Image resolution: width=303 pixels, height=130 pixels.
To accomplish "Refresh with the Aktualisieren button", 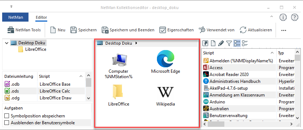I will pos(256,30).
